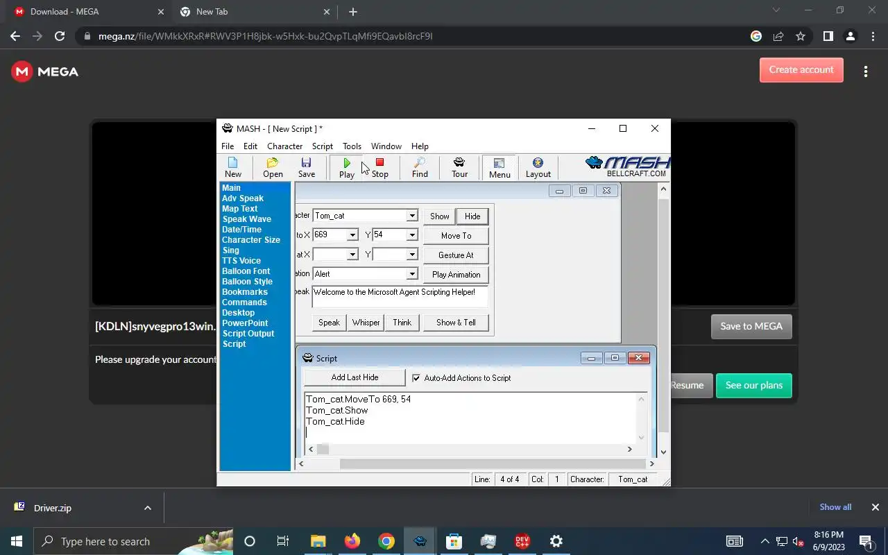Click Create account on MEGA
The height and width of the screenshot is (555, 888).
(x=801, y=70)
